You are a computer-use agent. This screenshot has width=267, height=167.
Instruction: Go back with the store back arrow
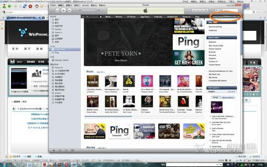coord(83,17)
